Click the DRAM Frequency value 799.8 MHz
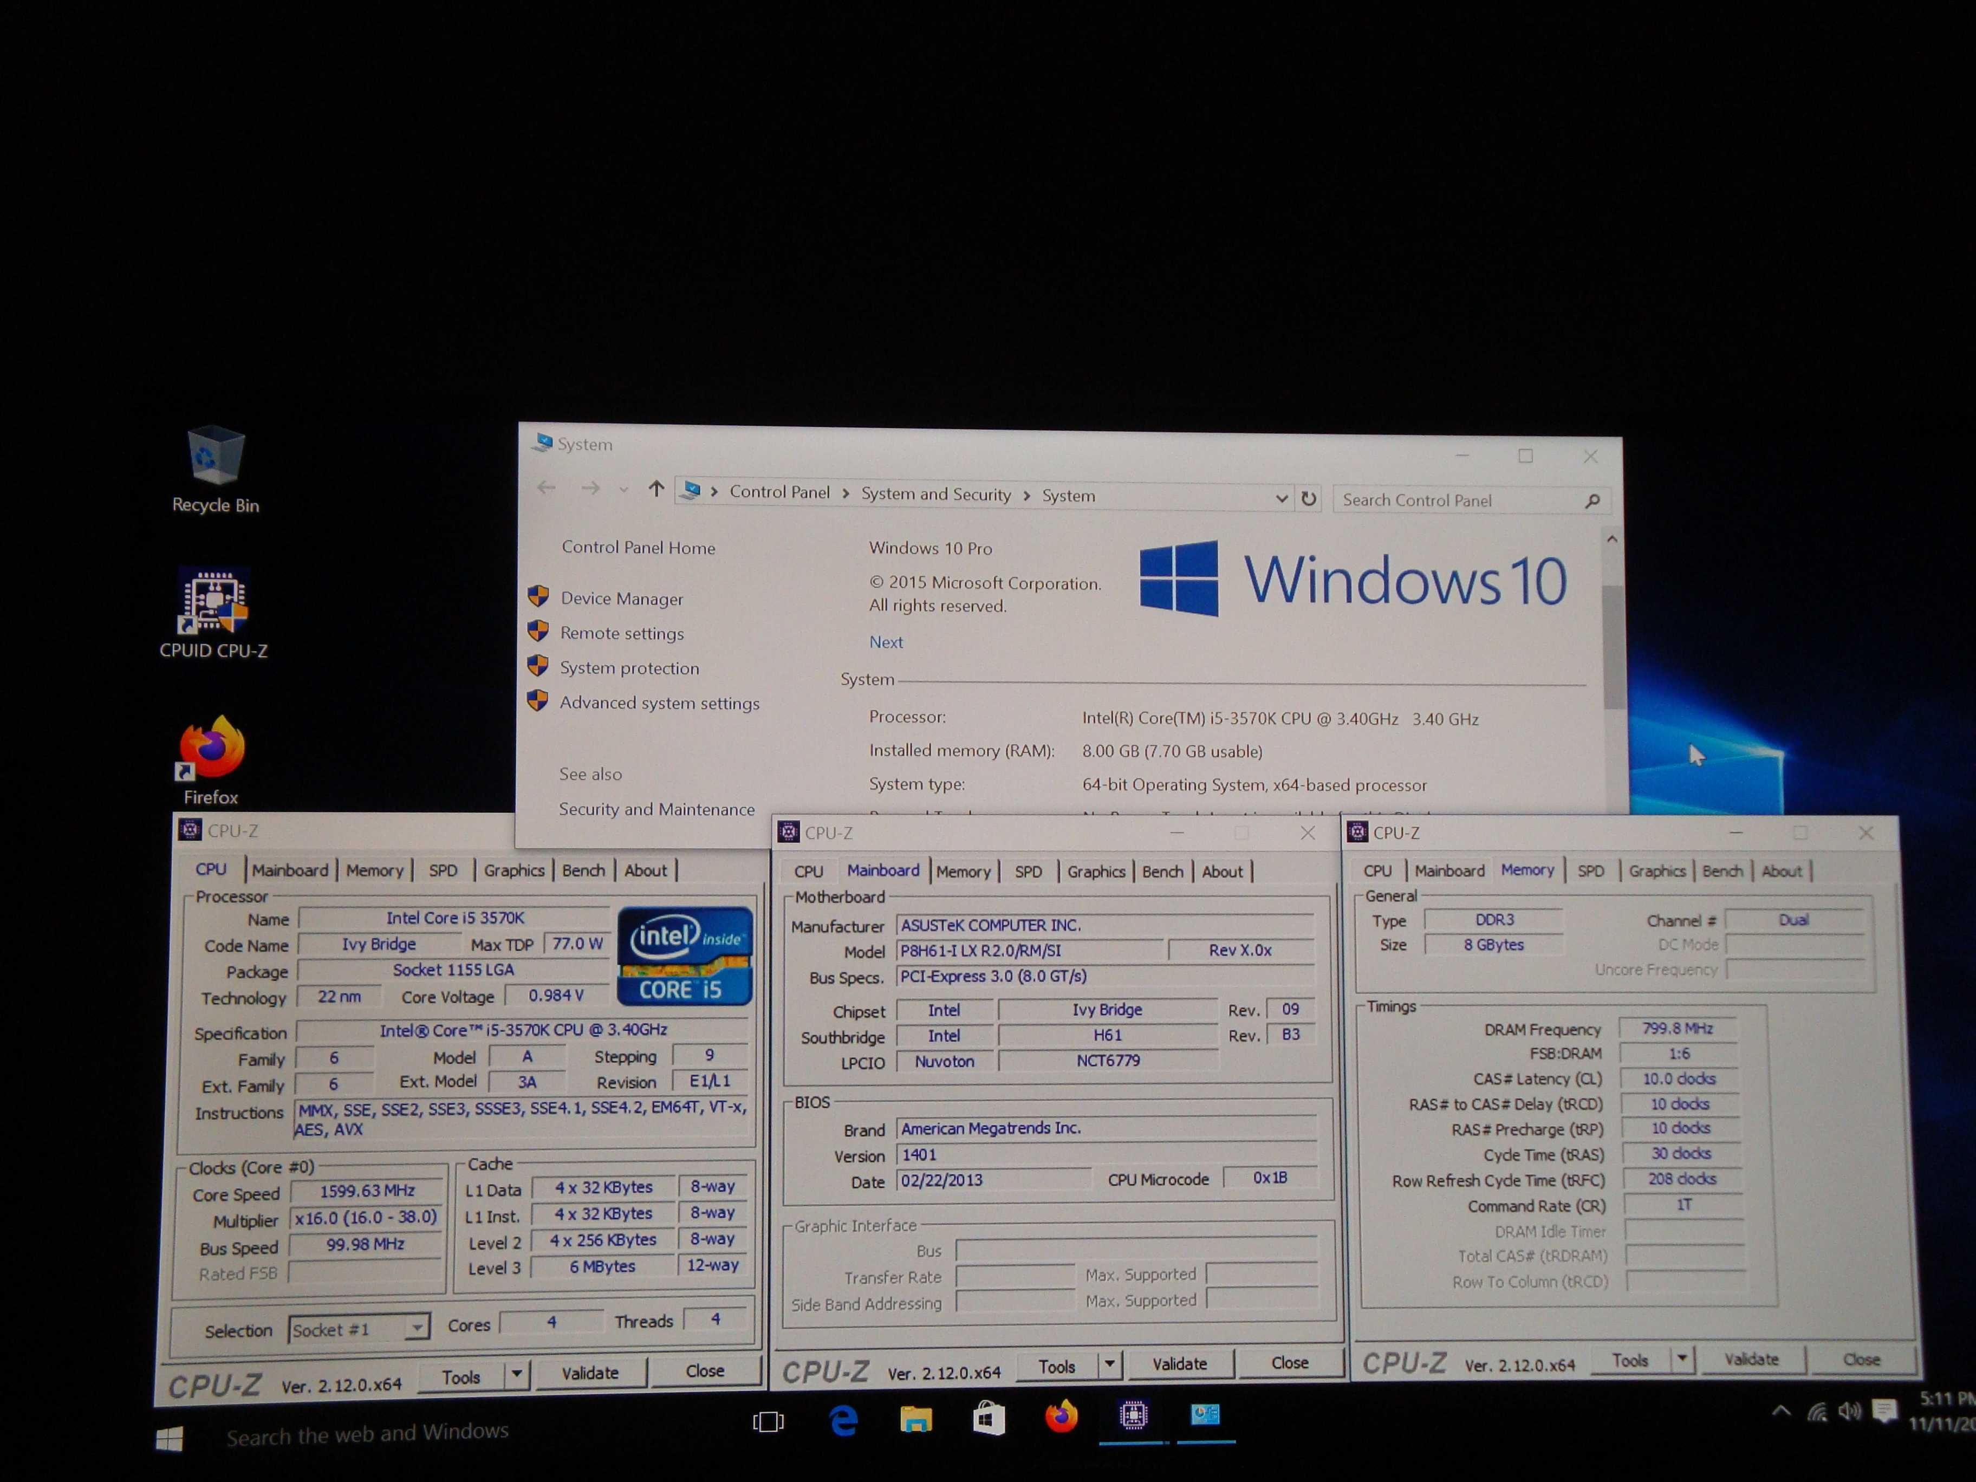 (x=1677, y=1028)
